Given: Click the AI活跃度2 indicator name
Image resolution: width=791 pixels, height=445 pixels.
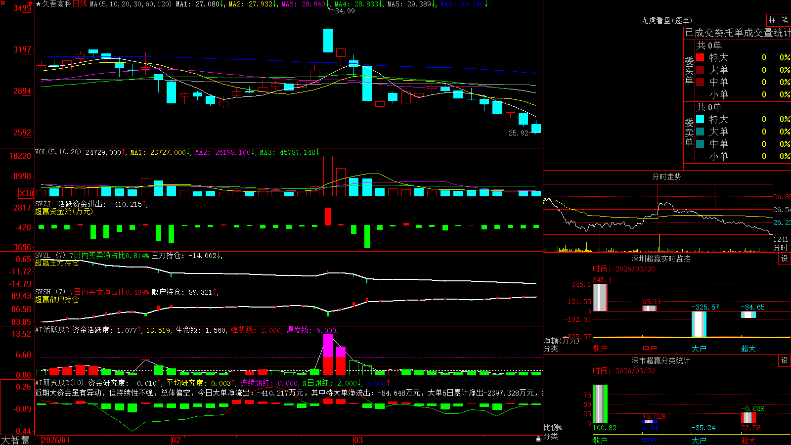Looking at the screenshot, I should (52, 330).
